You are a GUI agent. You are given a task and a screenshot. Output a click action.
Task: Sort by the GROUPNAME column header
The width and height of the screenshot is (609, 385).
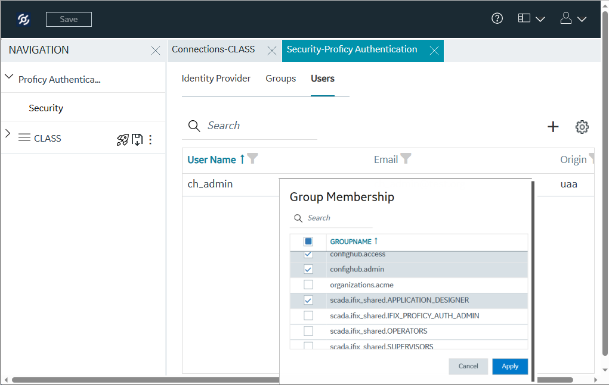pos(351,242)
